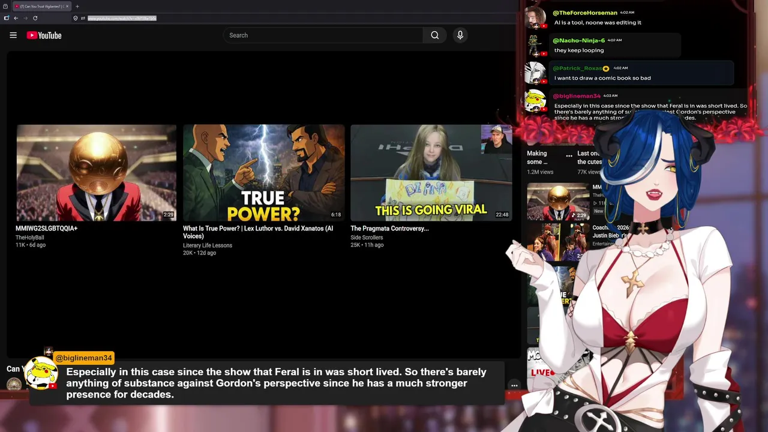768x432 pixels.
Task: Close the 'Can You Trust Vigilantes?' tab
Action: pos(67,6)
